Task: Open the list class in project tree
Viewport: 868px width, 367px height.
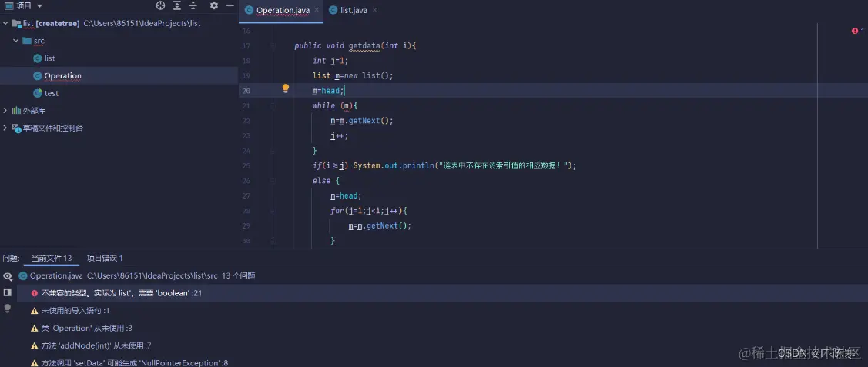Action: pyautogui.click(x=49, y=58)
